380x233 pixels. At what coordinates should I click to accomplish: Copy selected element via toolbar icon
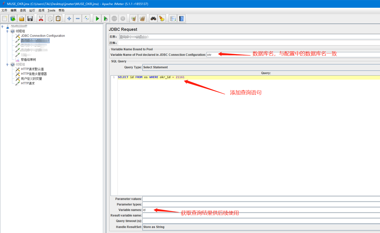(x=50, y=19)
